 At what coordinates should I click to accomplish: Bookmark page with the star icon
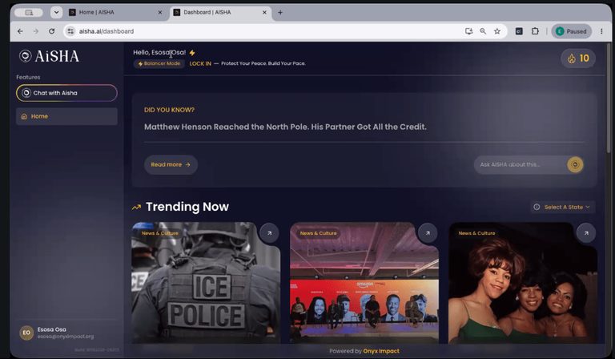497,31
